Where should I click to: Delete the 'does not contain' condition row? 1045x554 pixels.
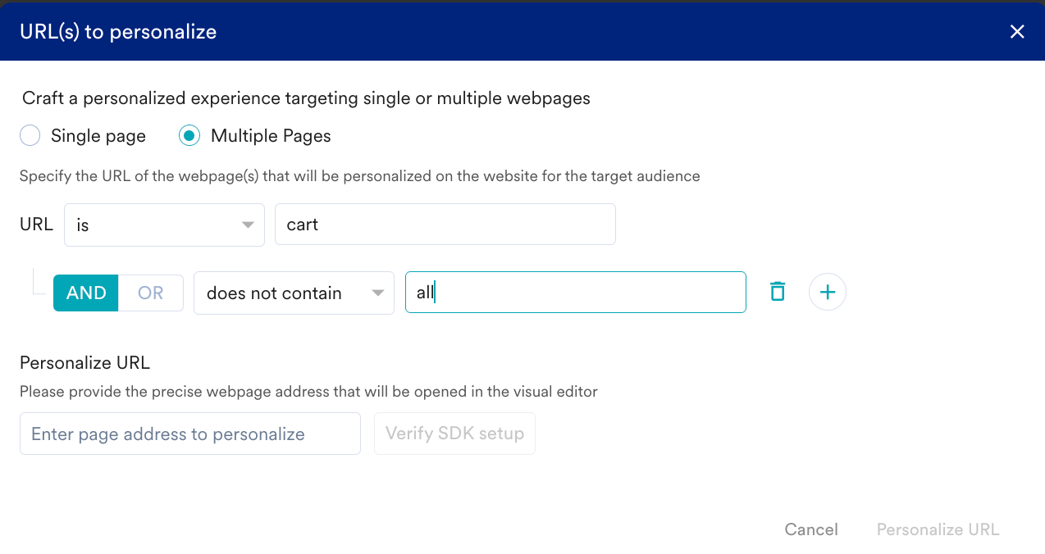(x=778, y=292)
